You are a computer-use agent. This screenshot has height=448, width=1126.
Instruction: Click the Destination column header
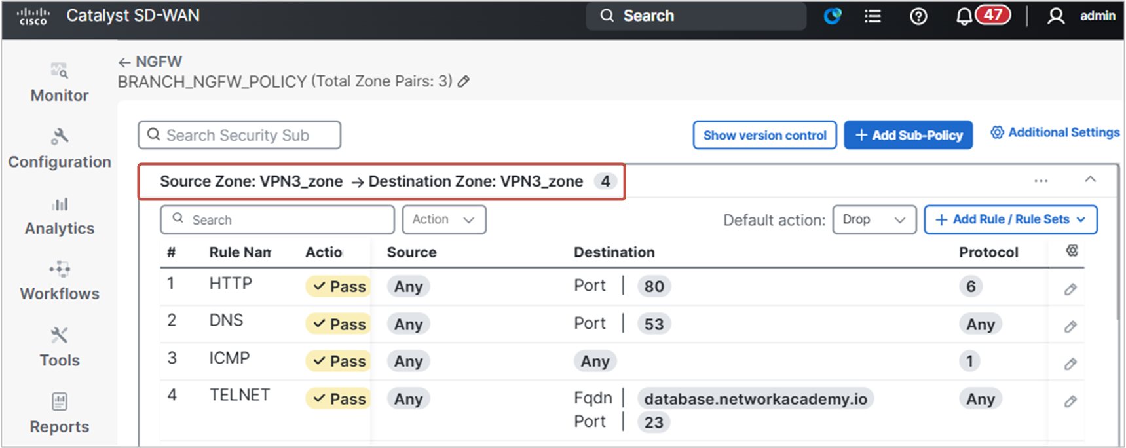tap(614, 252)
